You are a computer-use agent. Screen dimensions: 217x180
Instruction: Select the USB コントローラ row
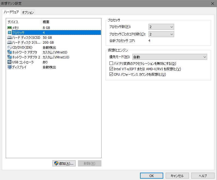pyautogui.click(x=54, y=62)
